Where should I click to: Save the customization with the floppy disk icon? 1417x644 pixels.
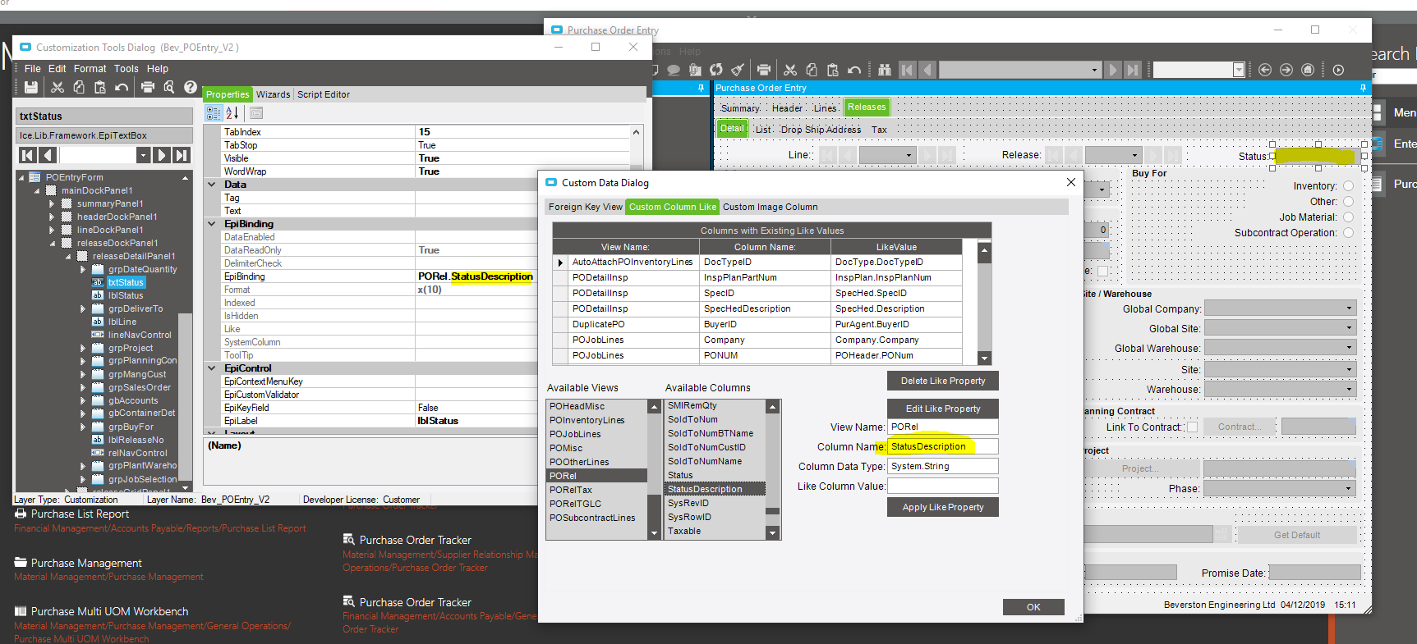31,87
